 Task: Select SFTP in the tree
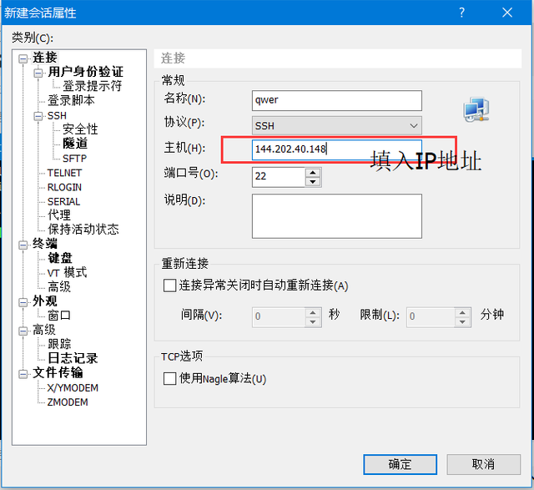point(74,159)
